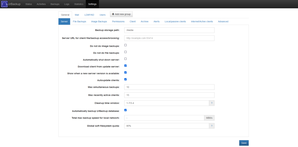Viewport: 298px width, 147px height.
Task: Open the Users tab
Action: (x=103, y=15)
